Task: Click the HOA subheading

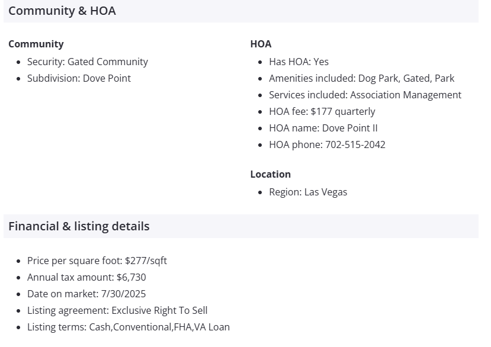Action: [261, 44]
